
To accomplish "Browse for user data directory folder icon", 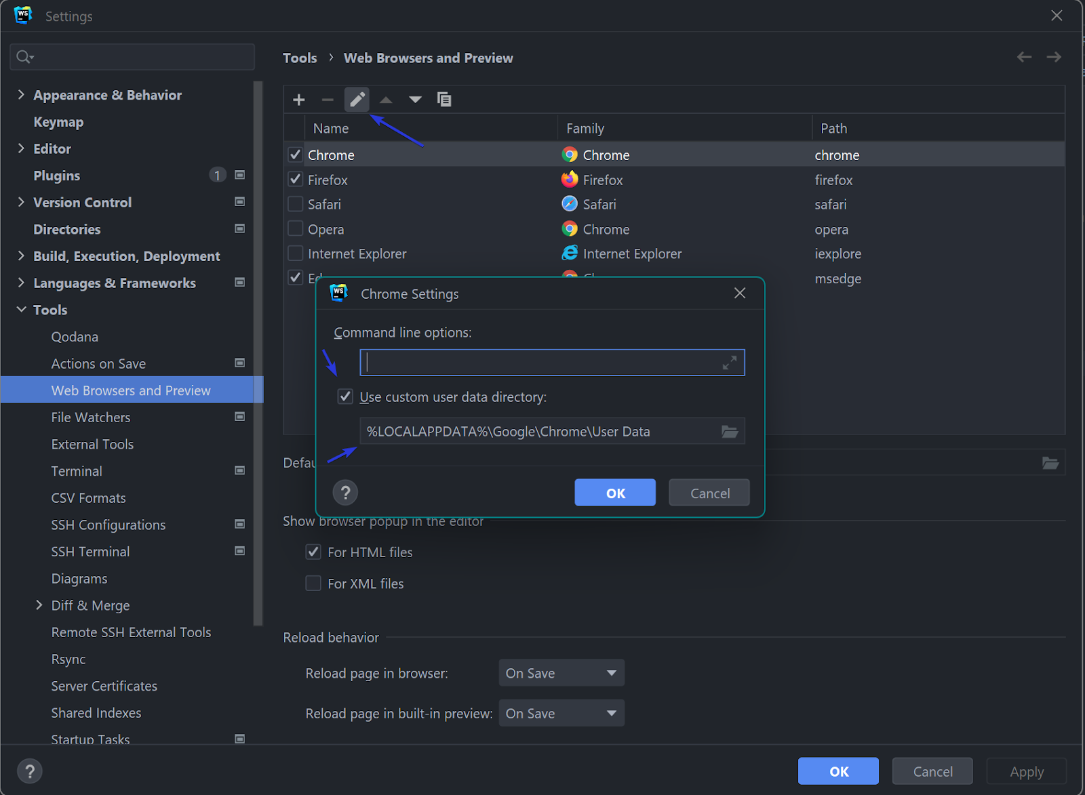I will click(730, 431).
